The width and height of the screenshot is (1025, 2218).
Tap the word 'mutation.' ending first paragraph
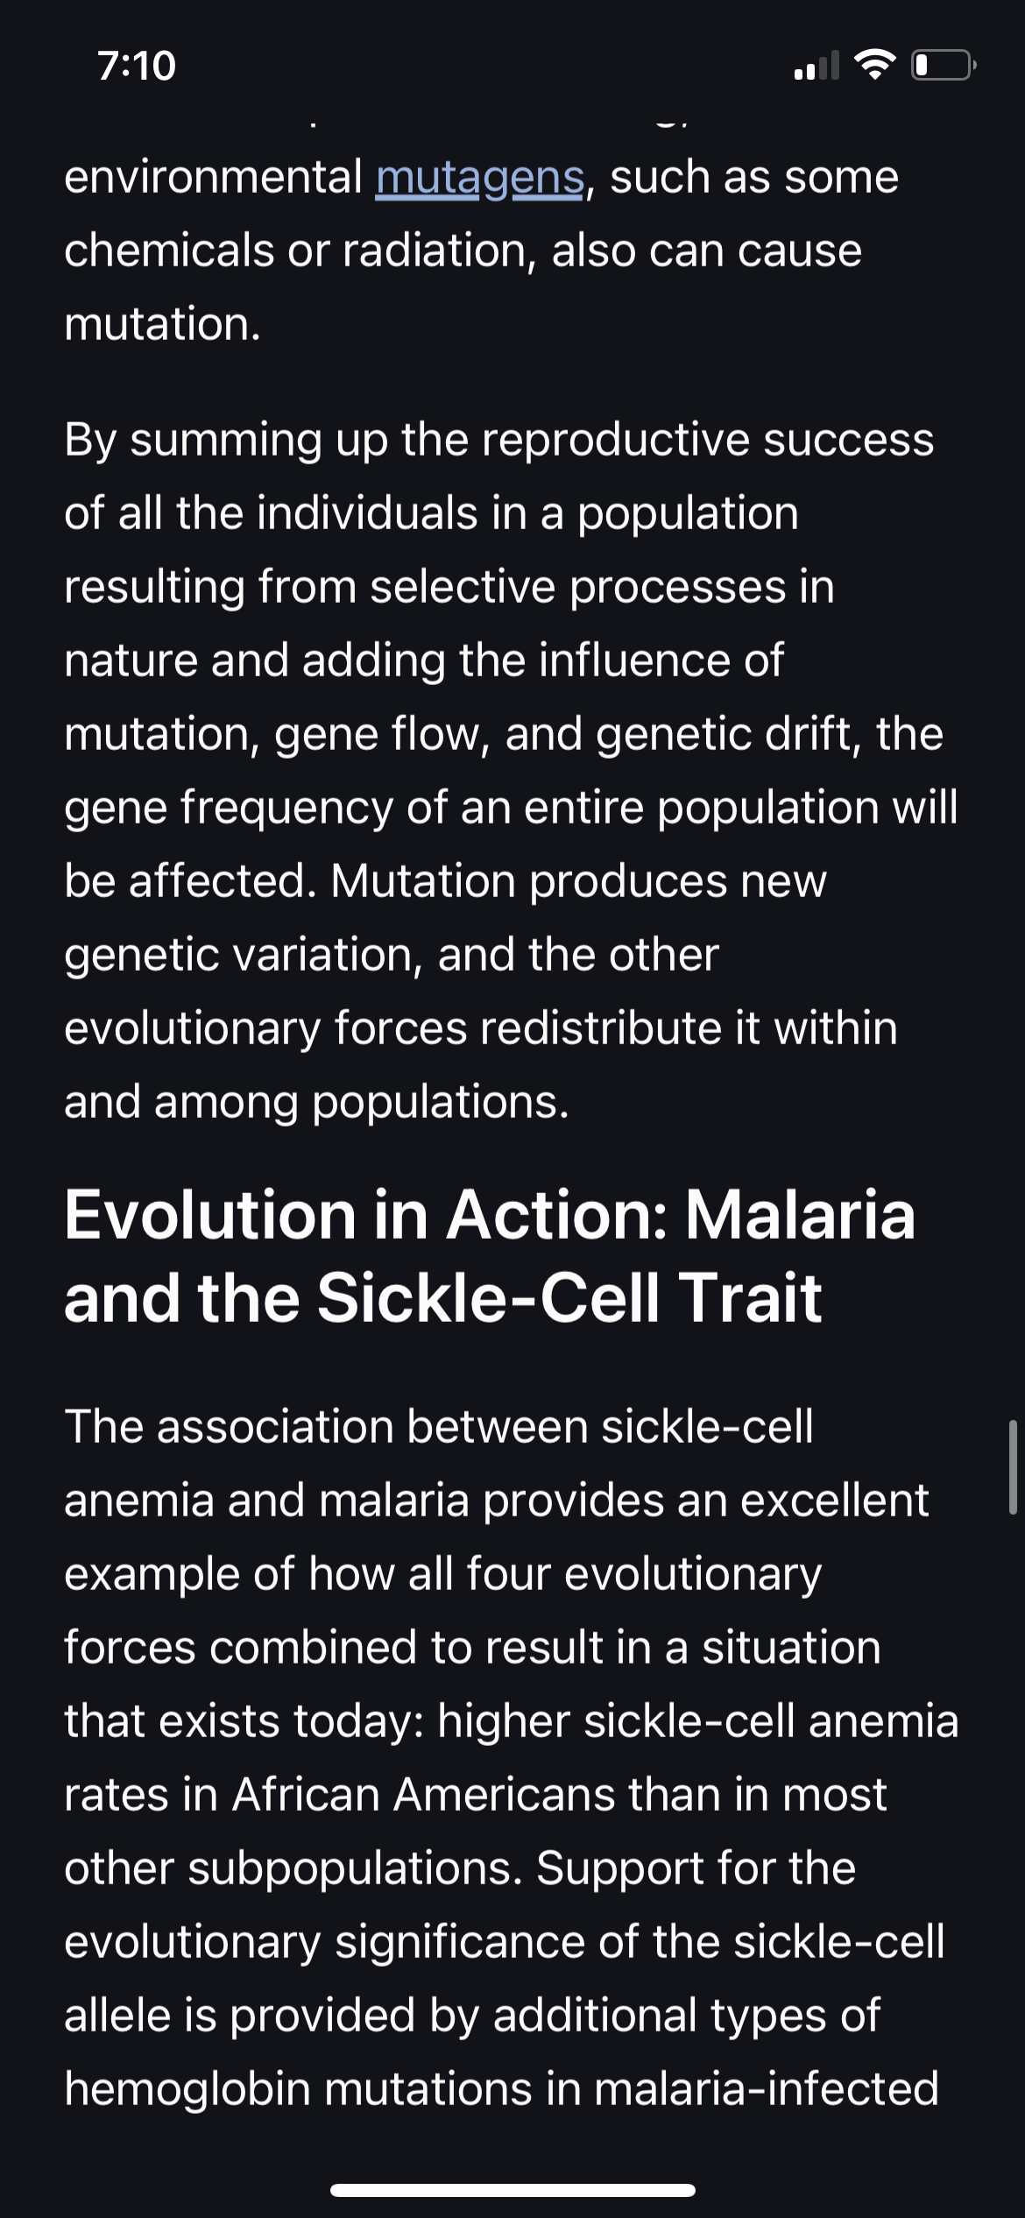(162, 324)
